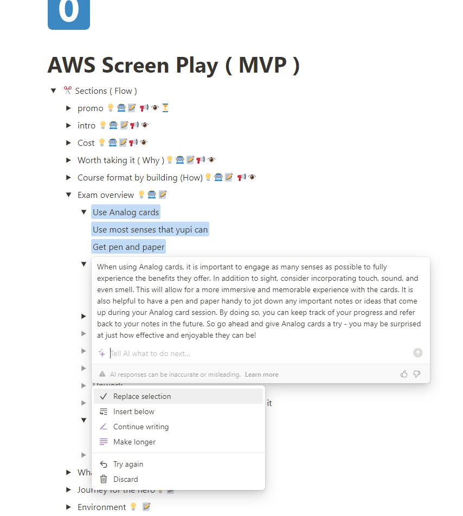Click the warning triangle icon

click(102, 374)
